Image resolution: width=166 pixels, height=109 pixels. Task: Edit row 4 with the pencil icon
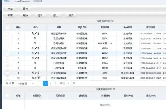tap(36, 48)
